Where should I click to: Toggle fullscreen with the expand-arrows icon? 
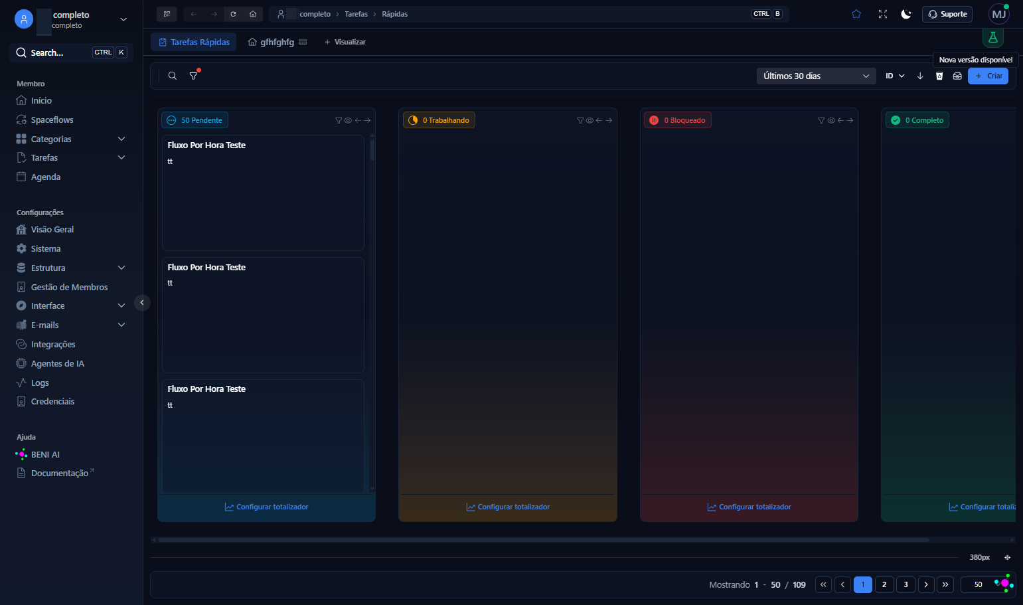pos(883,14)
